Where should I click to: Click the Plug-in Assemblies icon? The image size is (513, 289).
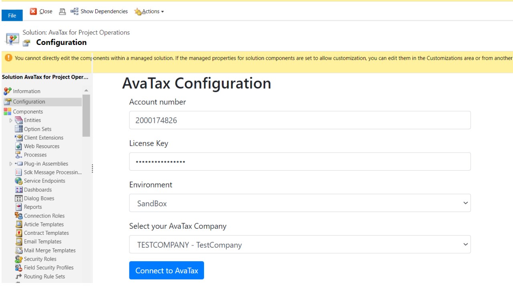[x=18, y=164]
